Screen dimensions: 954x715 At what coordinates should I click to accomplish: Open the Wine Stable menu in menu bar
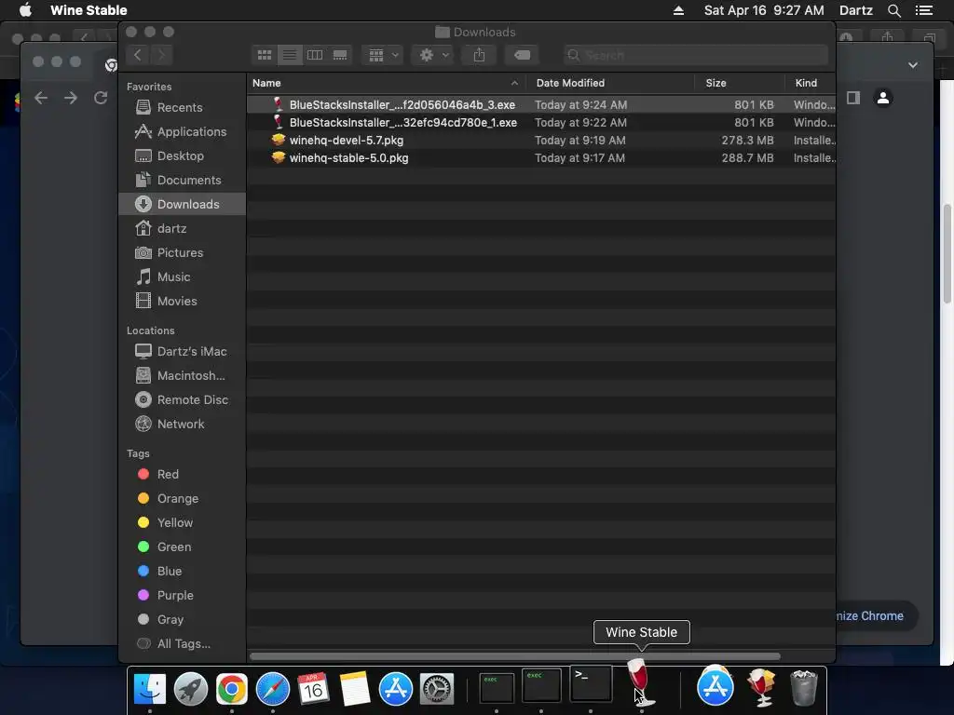[x=89, y=10]
